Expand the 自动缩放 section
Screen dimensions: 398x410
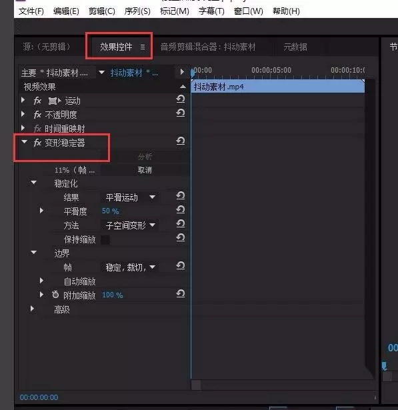point(41,281)
